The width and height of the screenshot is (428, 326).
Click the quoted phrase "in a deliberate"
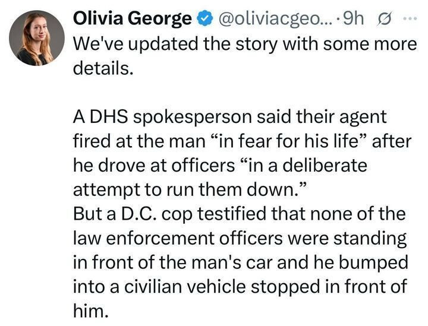(x=305, y=165)
